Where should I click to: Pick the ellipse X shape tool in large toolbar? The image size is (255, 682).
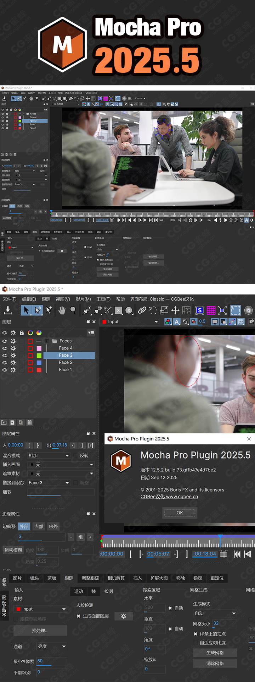point(129,310)
